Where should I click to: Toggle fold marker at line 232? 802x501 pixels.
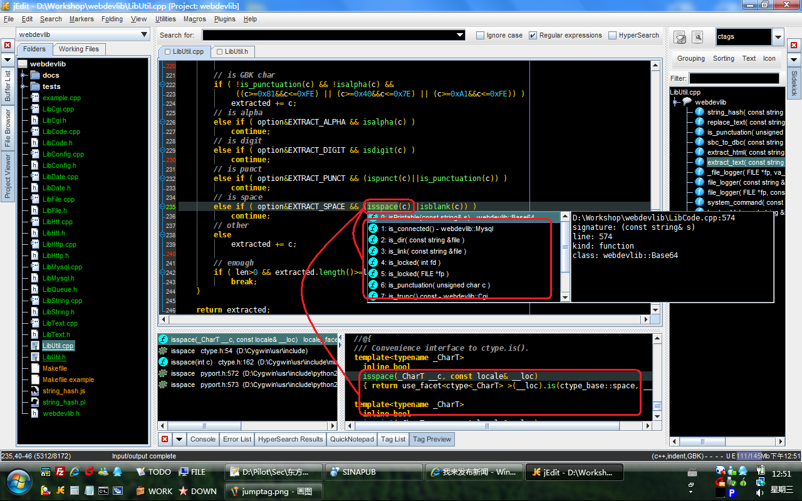coord(163,178)
